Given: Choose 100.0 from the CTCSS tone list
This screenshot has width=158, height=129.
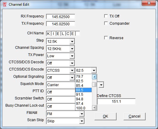Looking at the screenshot, I should tap(84, 108).
